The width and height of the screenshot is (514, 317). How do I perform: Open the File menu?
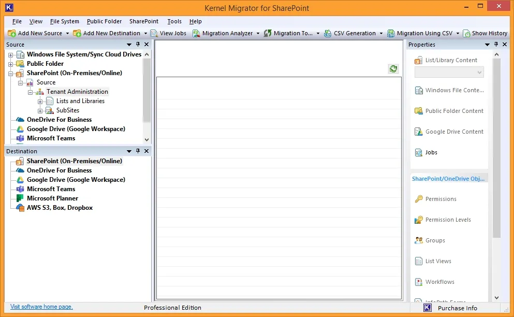click(17, 21)
